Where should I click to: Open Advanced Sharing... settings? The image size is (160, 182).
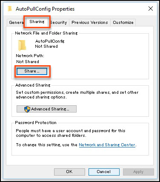[46, 109]
